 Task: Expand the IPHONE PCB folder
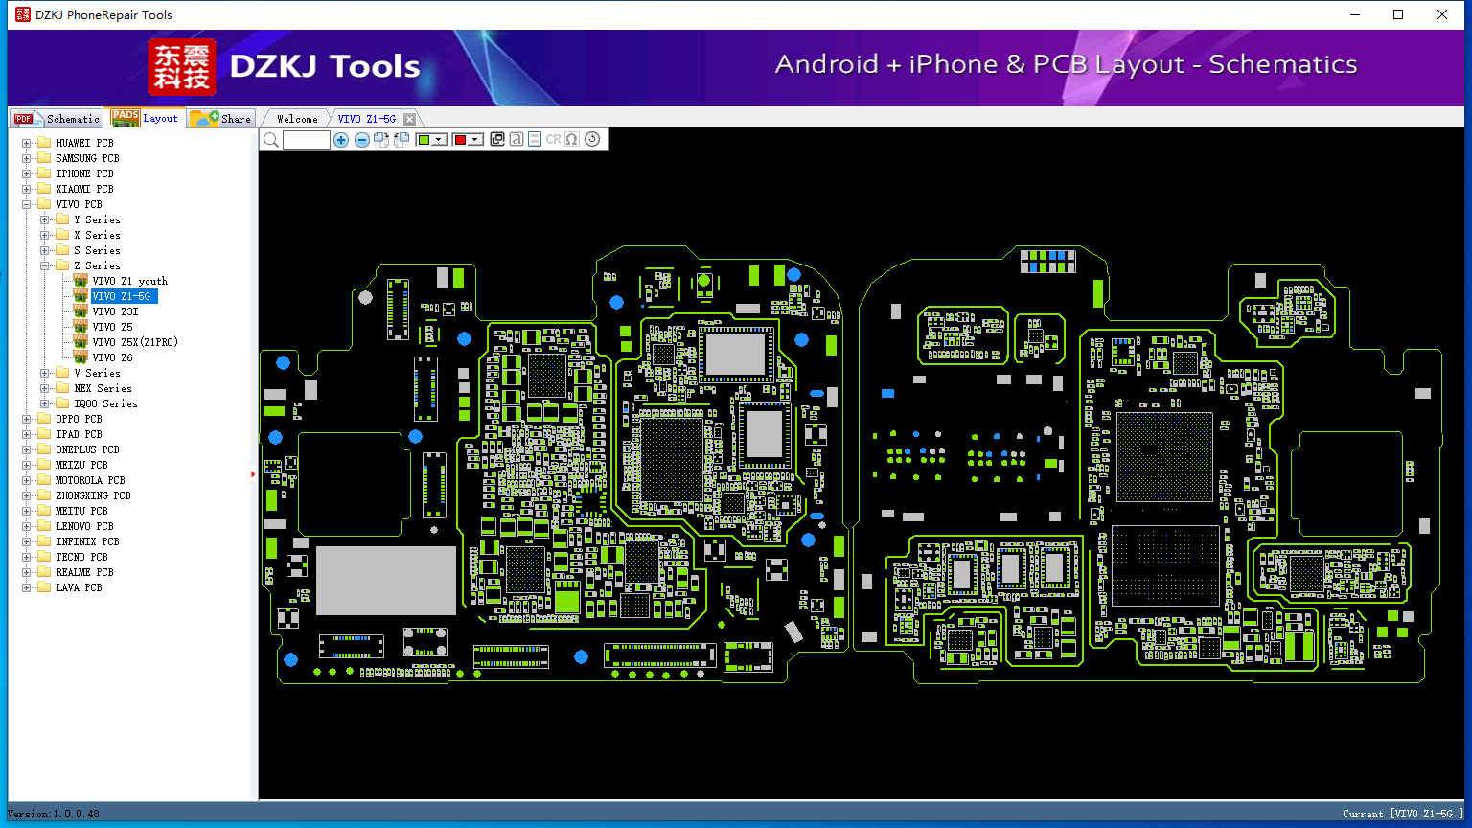pos(27,173)
